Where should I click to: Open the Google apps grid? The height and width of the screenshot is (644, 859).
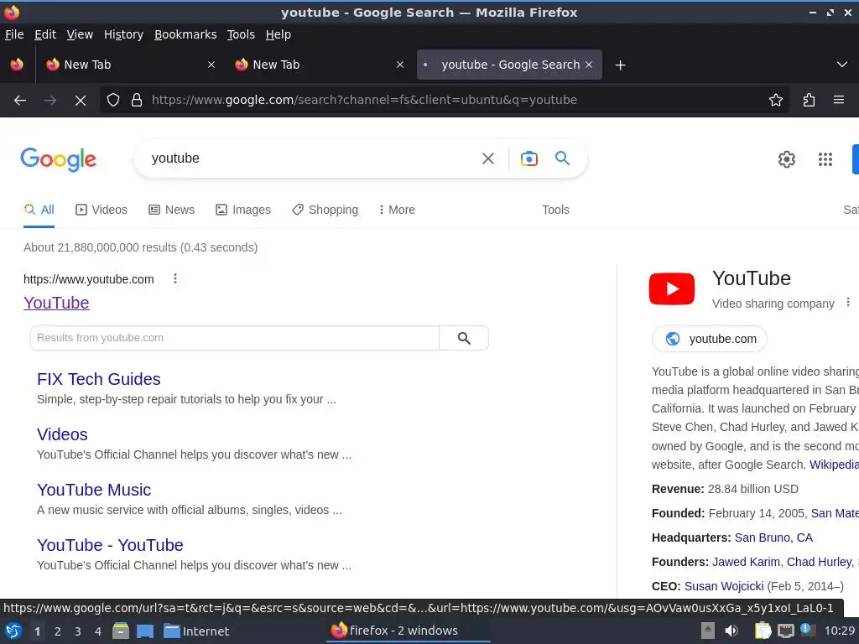825,159
